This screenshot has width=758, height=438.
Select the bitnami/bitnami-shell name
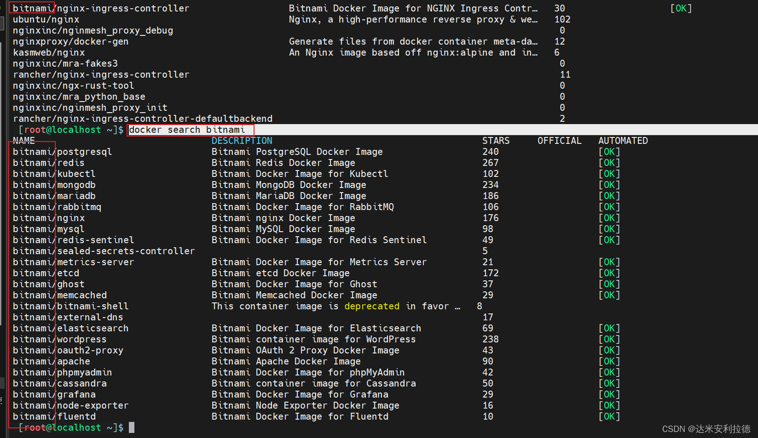pyautogui.click(x=70, y=306)
